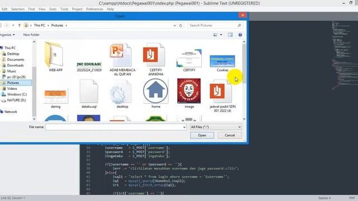This screenshot has width=358, height=201.
Task: Open Music in navigation pane
Action: [x=11, y=71]
